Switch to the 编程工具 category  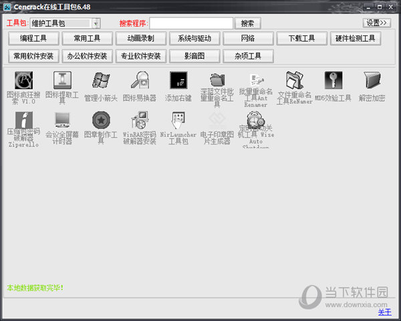pos(33,38)
